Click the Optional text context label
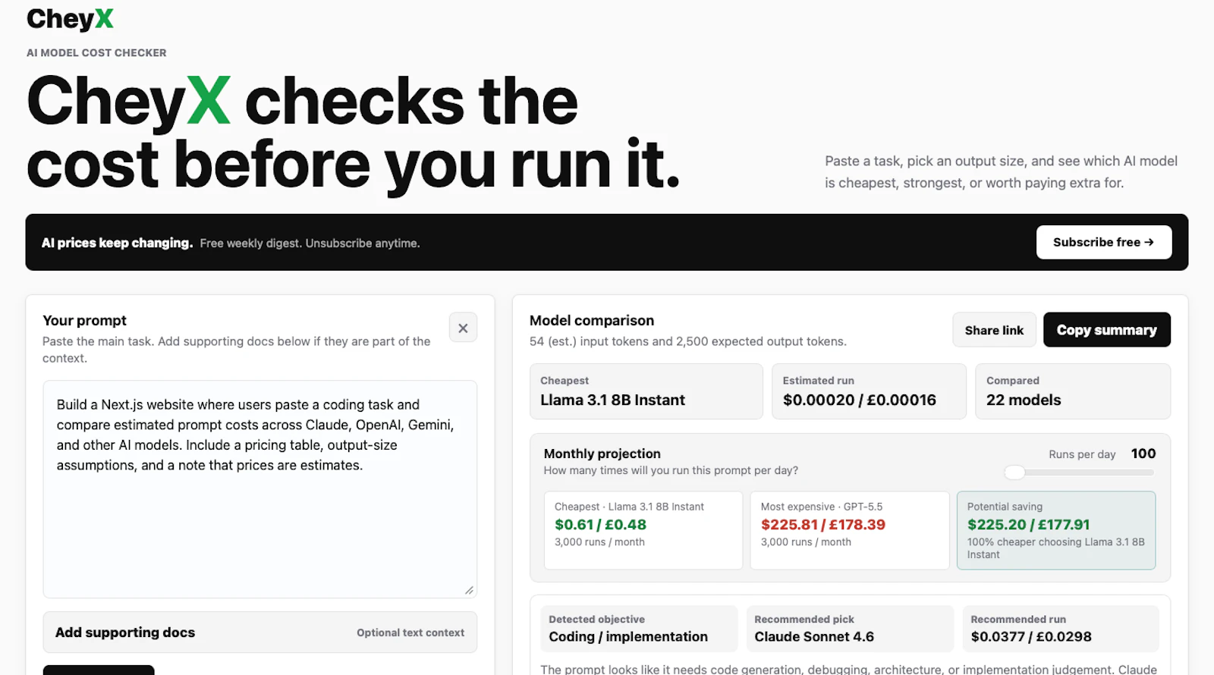The image size is (1214, 675). [x=410, y=633]
